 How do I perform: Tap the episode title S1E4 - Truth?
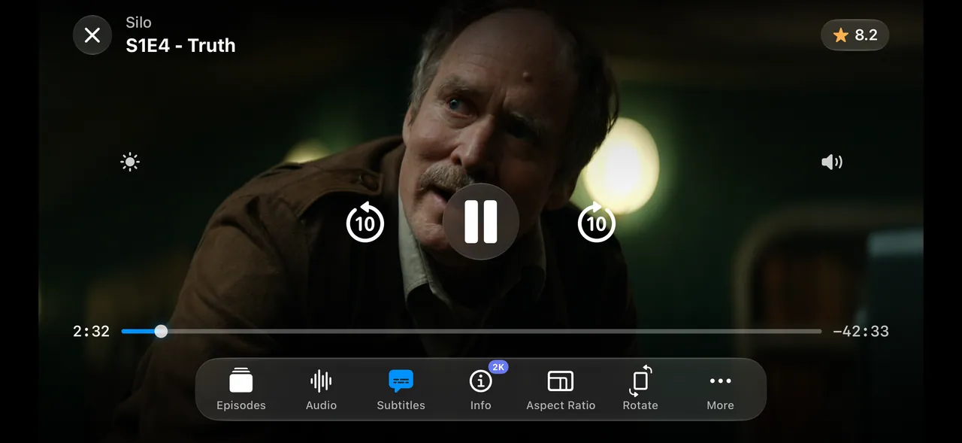[x=180, y=45]
